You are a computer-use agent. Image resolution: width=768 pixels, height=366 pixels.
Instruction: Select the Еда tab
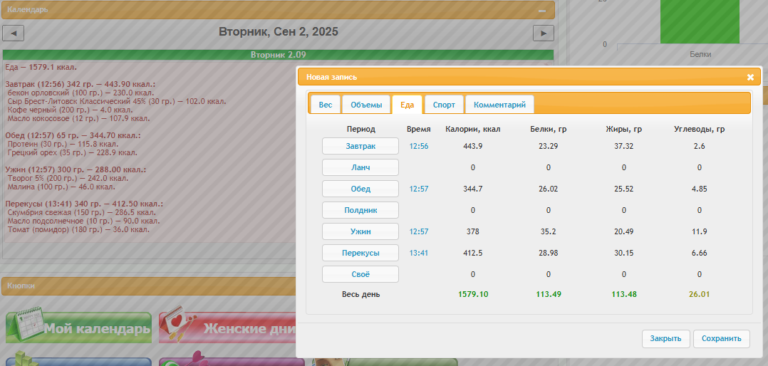(x=408, y=105)
